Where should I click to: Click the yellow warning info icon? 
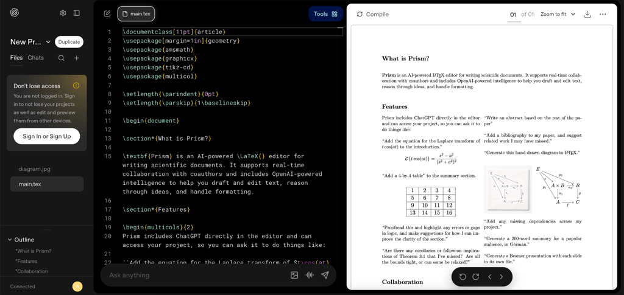click(x=76, y=85)
